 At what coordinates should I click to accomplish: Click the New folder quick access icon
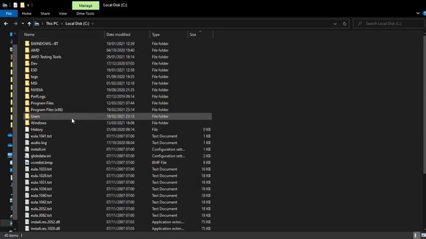pos(22,5)
